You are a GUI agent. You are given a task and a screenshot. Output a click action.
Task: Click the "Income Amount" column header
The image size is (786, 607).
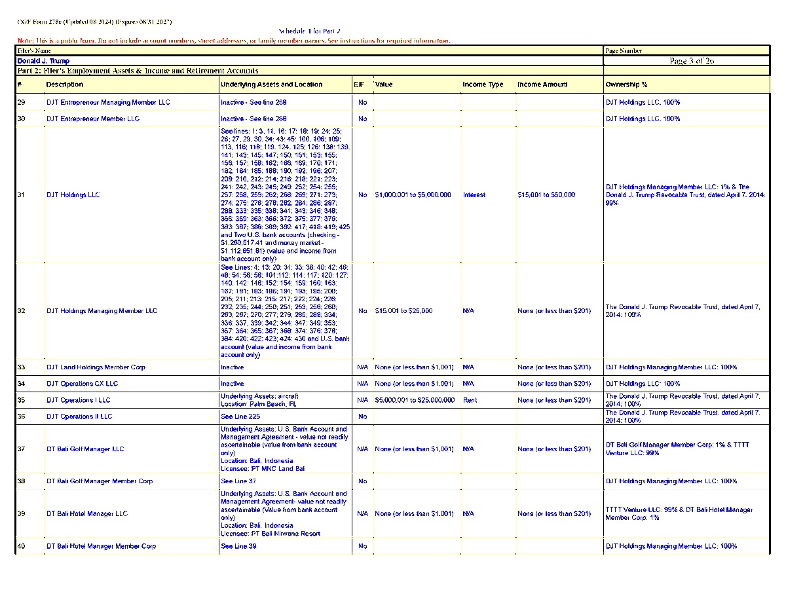point(542,84)
